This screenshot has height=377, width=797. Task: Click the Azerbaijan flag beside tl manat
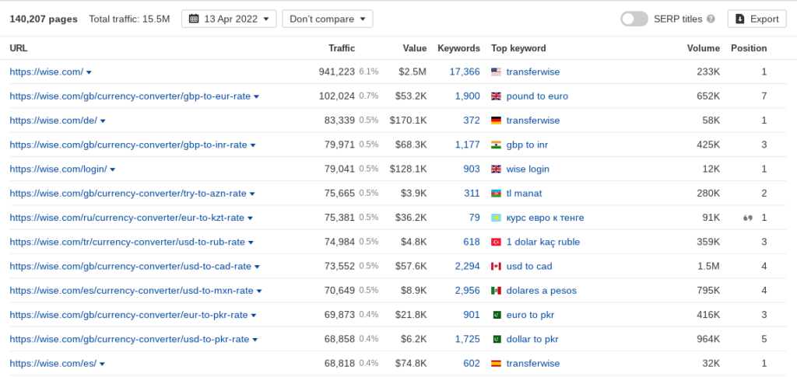pyautogui.click(x=496, y=194)
